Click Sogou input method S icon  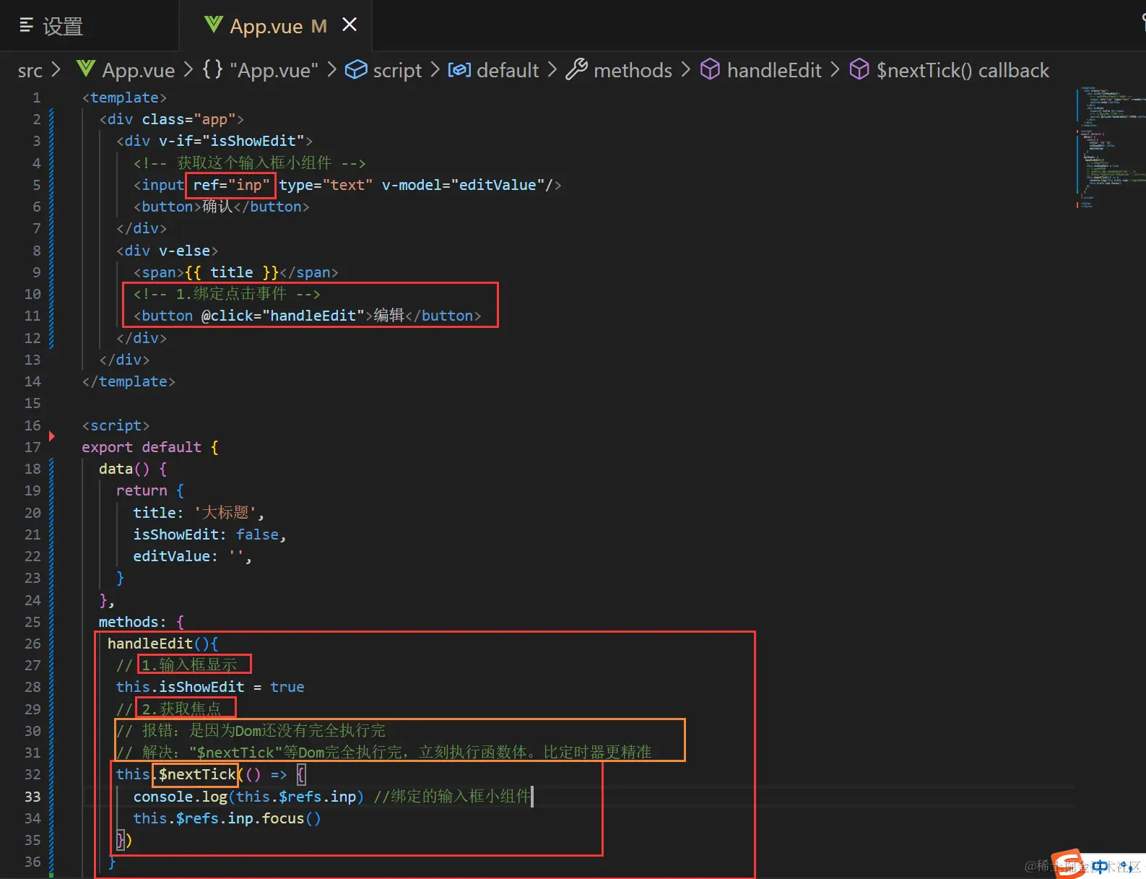[x=1067, y=864]
